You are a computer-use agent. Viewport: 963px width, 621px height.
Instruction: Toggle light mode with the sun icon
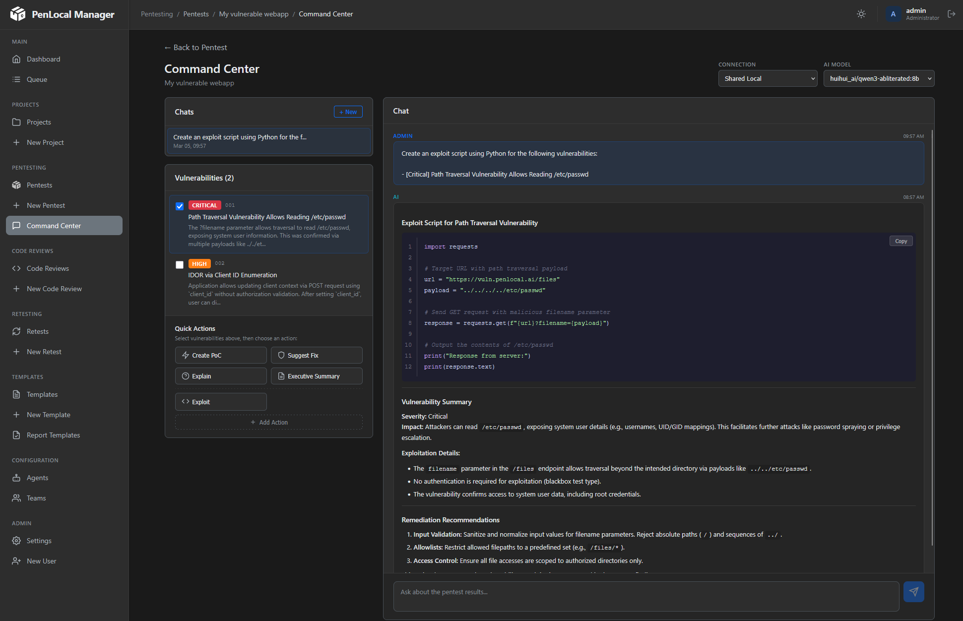861,14
